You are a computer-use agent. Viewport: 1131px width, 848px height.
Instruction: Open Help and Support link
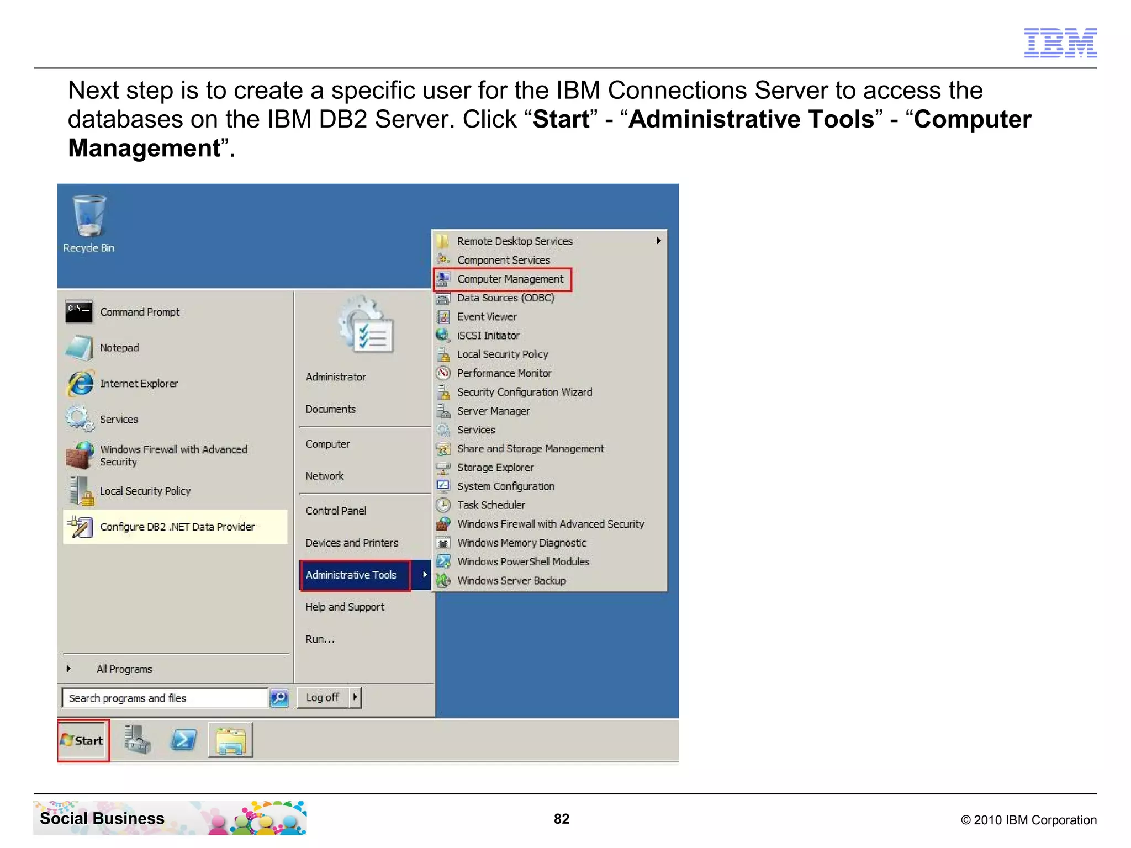point(345,607)
